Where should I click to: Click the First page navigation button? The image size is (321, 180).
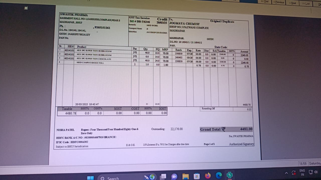pyautogui.click(x=265, y=2)
